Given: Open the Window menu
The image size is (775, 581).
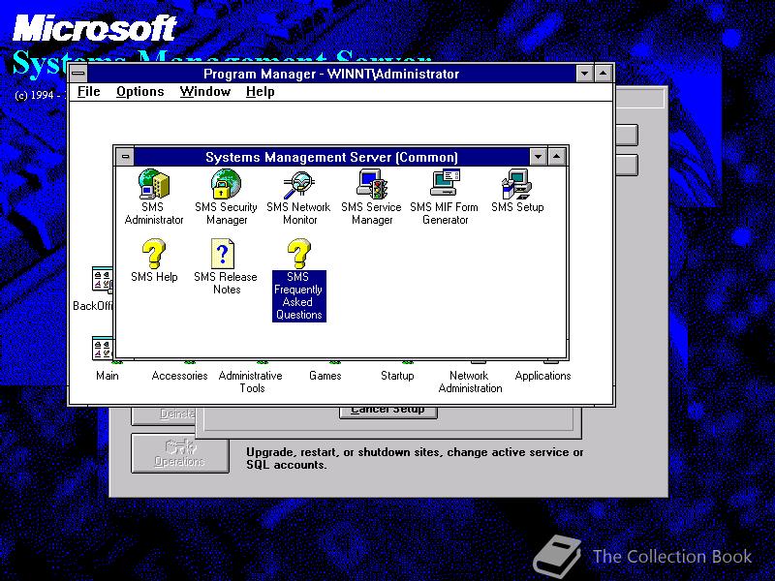Looking at the screenshot, I should 205,92.
